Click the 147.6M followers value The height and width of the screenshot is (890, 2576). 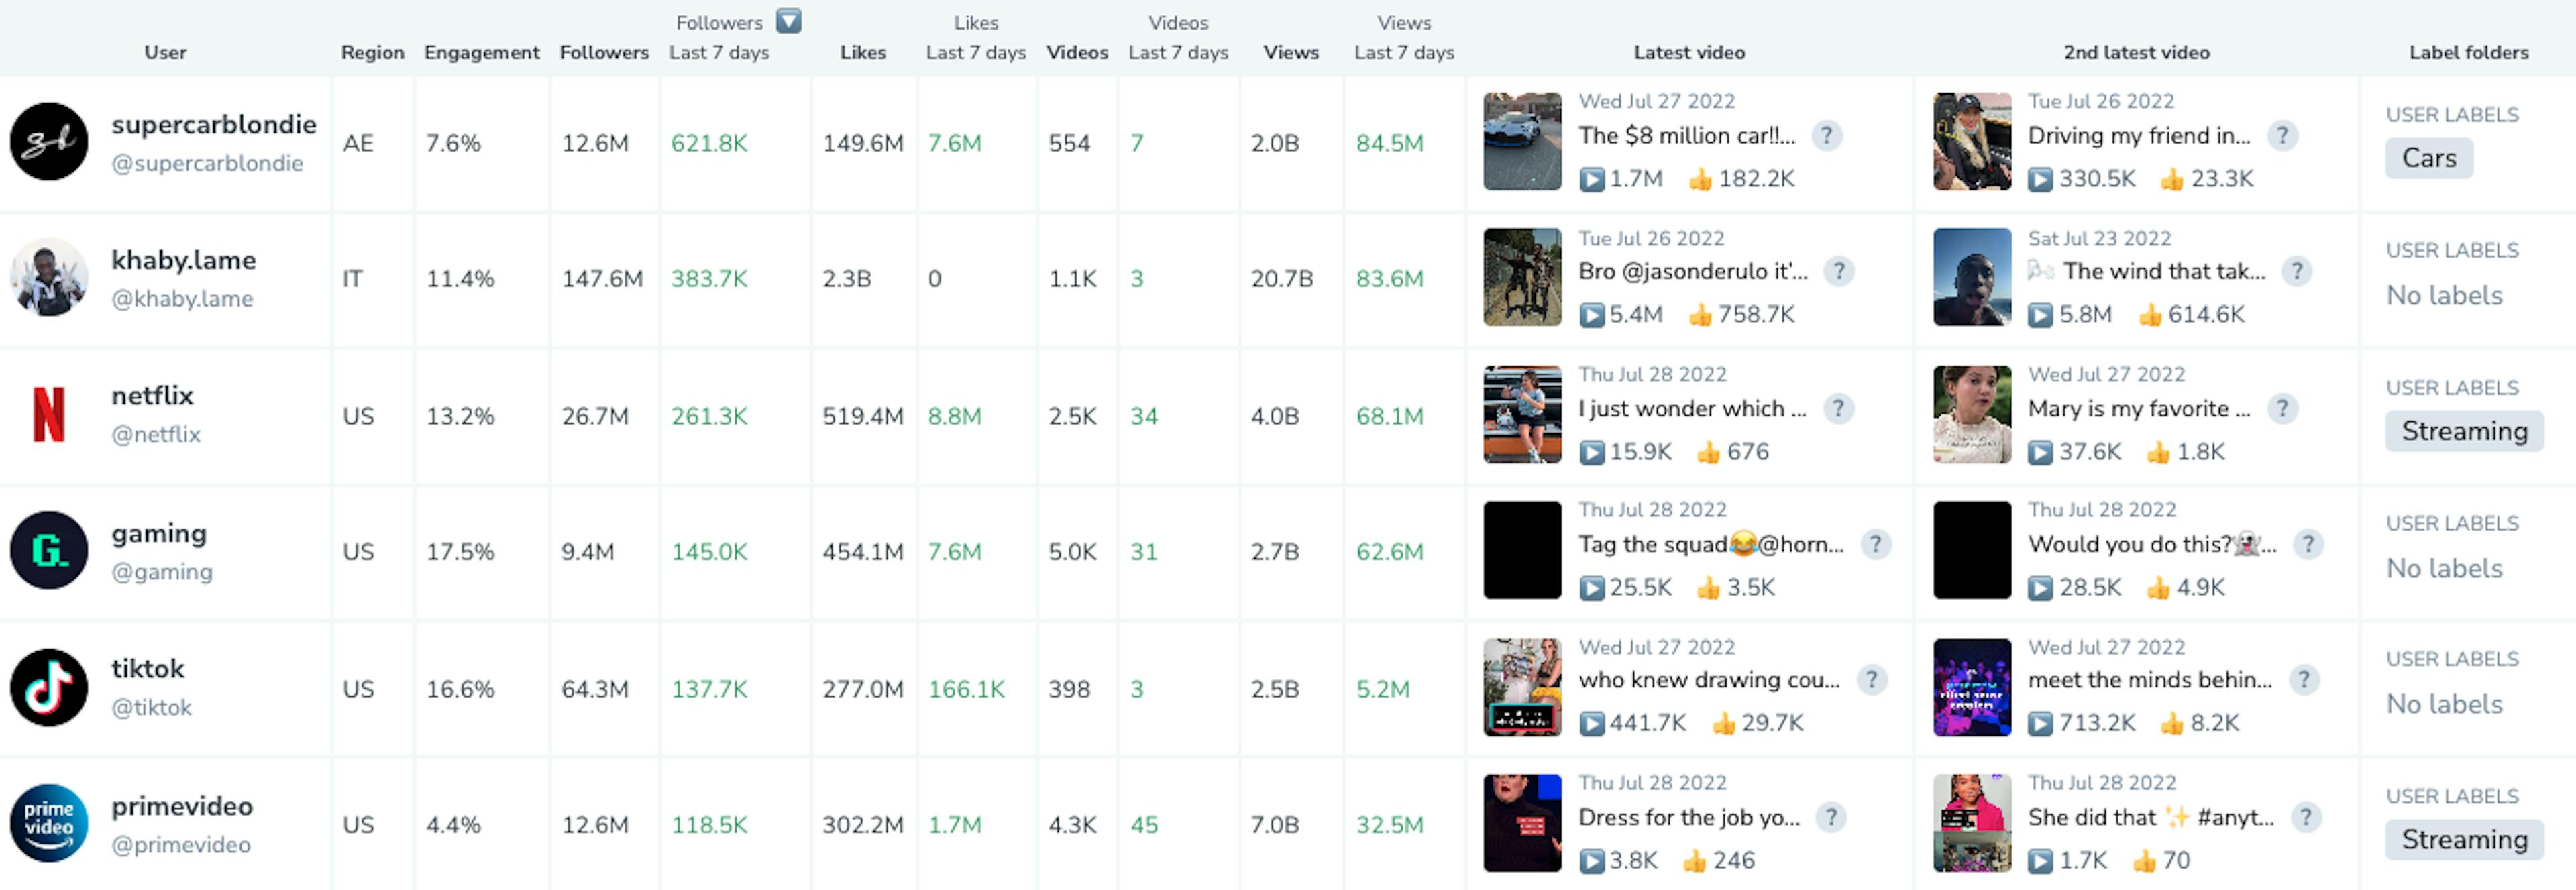602,279
